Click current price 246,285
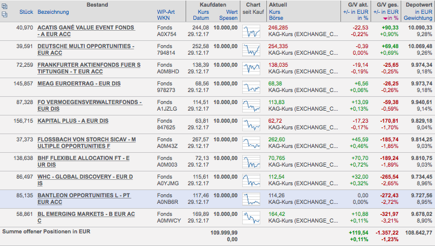435x246 pixels. [x=278, y=28]
